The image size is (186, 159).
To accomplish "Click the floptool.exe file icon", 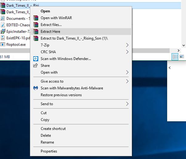I will (3, 45).
